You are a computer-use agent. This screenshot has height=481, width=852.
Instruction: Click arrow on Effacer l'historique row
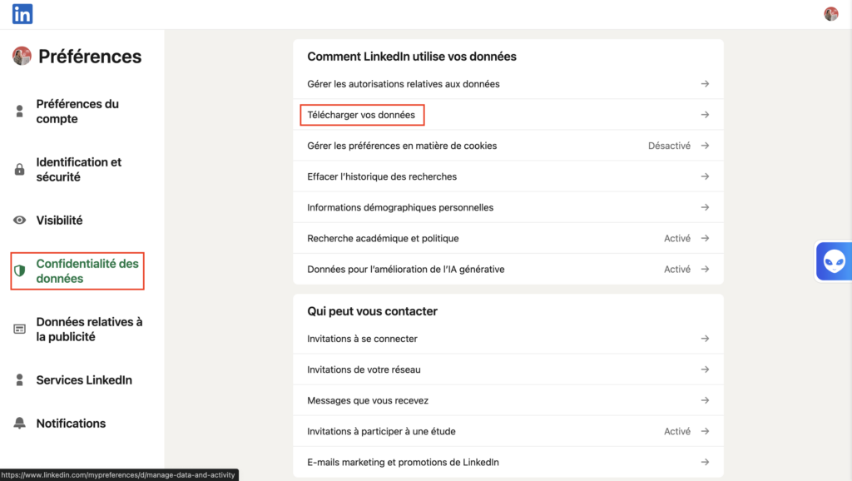coord(705,176)
